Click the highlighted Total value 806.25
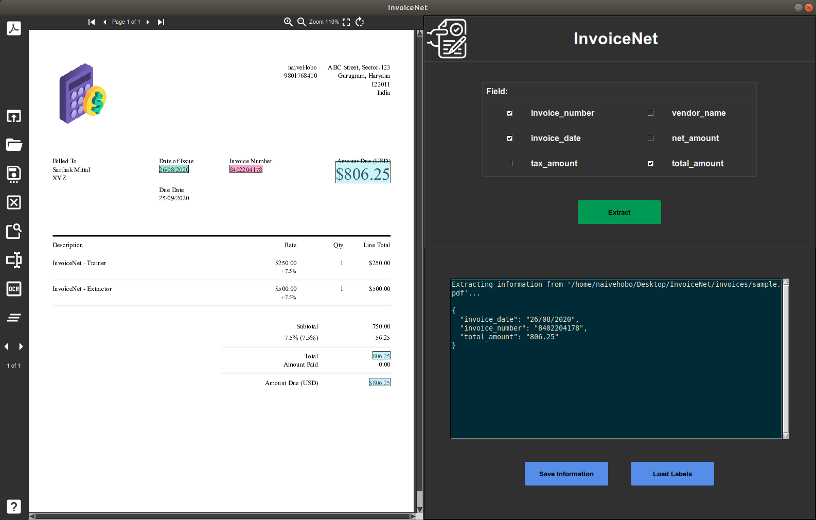Image resolution: width=816 pixels, height=520 pixels. pyautogui.click(x=381, y=356)
